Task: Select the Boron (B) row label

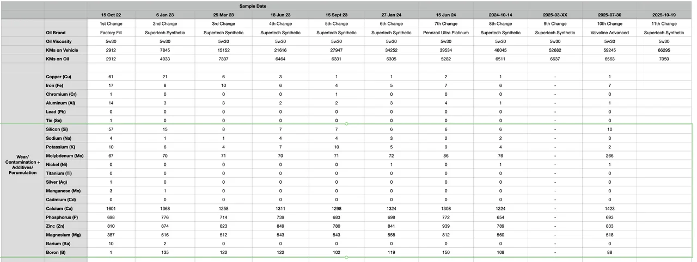Action: [57, 252]
